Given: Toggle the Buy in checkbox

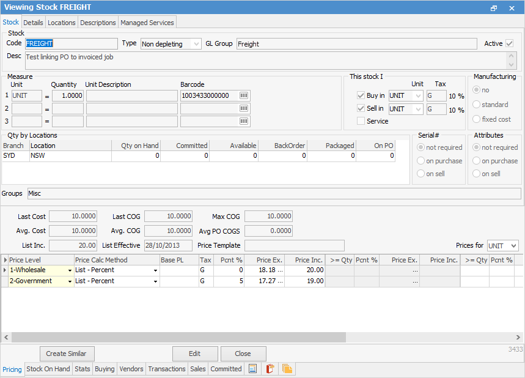Looking at the screenshot, I should point(361,95).
